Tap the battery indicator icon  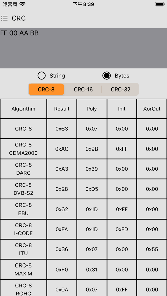160,4
